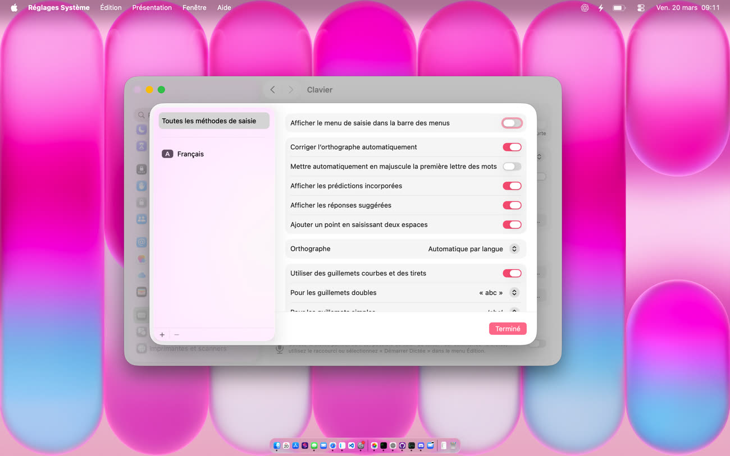
Task: Enable automatic capitalization of first letter
Action: [512, 167]
